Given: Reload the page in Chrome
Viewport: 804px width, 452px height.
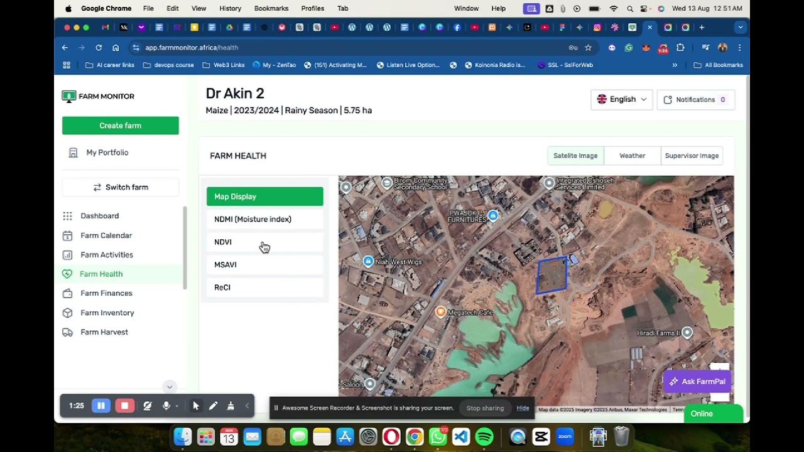Looking at the screenshot, I should click(99, 48).
